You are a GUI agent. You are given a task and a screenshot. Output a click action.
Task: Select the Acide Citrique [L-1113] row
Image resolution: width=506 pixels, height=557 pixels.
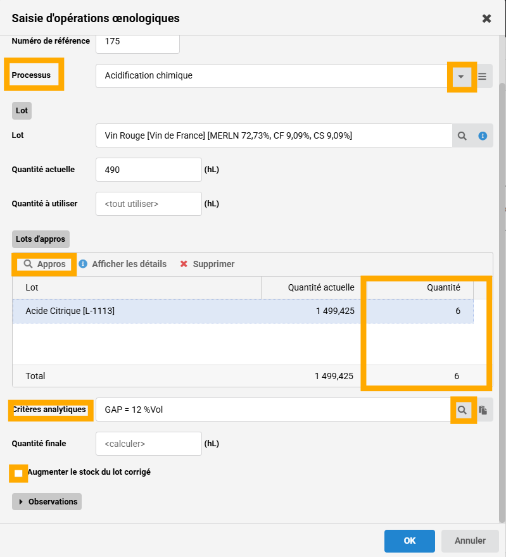click(136, 311)
